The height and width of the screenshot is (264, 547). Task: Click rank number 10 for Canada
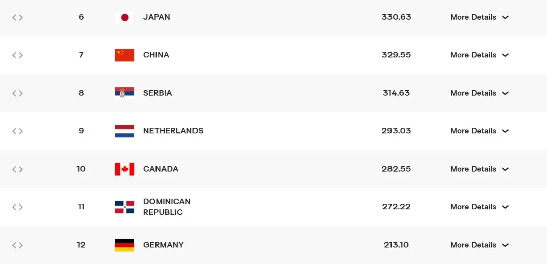click(x=81, y=169)
